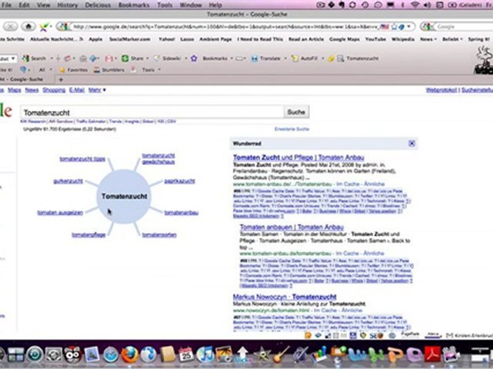Viewport: 493px width, 369px height.
Task: Click the bookmark star in the address bar
Action: (394, 27)
